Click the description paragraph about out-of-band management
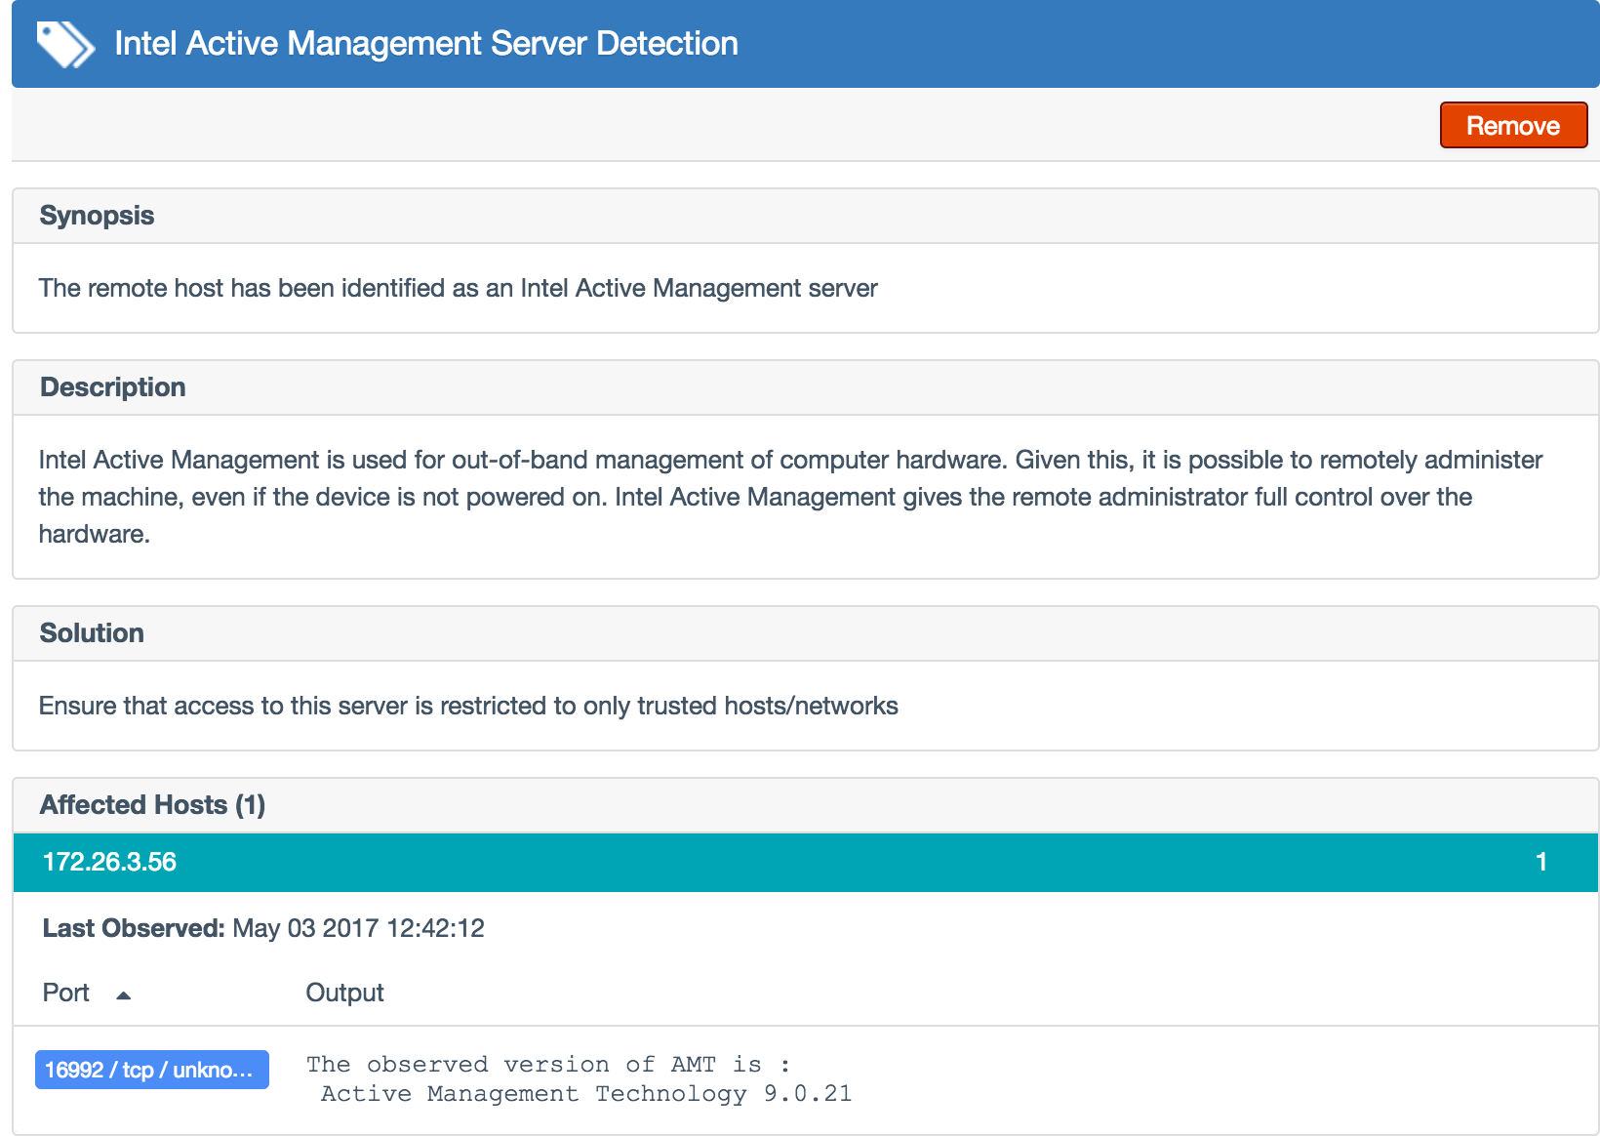This screenshot has width=1600, height=1136. 790,497
